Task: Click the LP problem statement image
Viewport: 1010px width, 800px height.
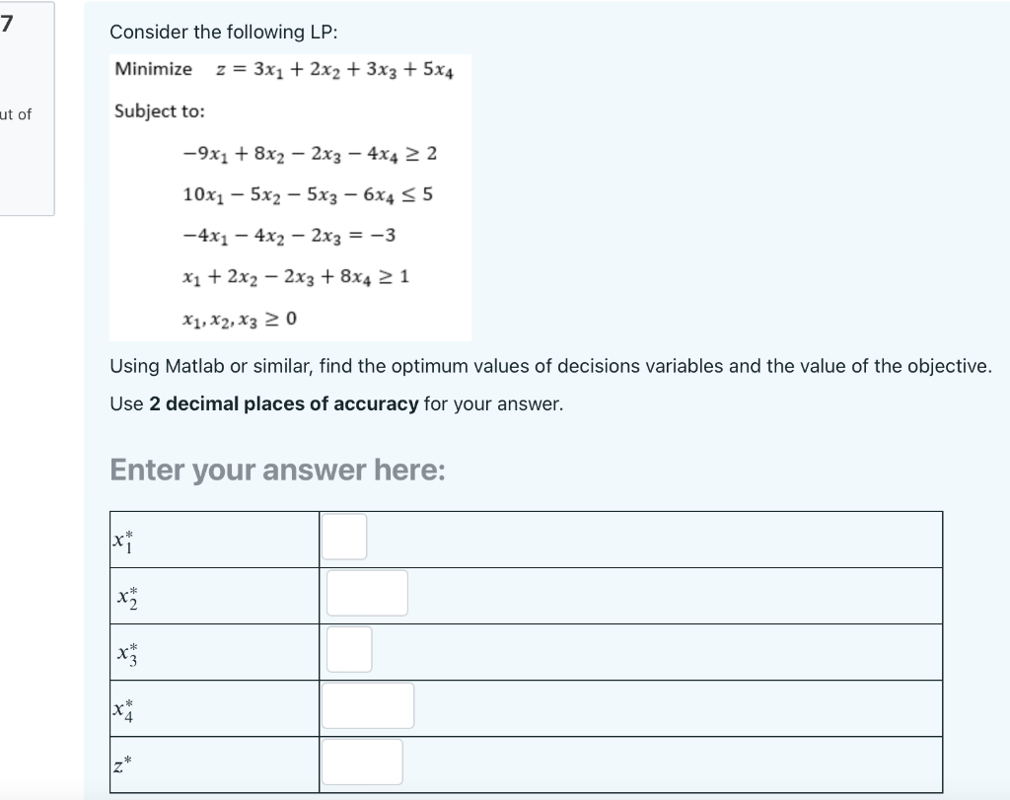Action: coord(291,197)
